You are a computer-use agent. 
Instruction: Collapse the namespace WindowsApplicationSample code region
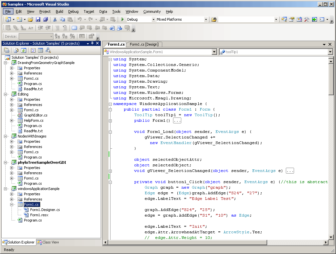[110, 104]
